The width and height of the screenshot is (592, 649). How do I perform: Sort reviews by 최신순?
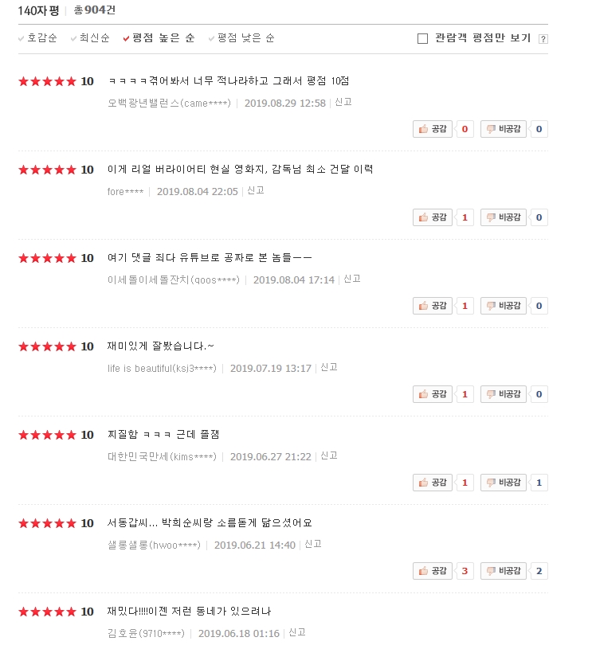pos(90,38)
